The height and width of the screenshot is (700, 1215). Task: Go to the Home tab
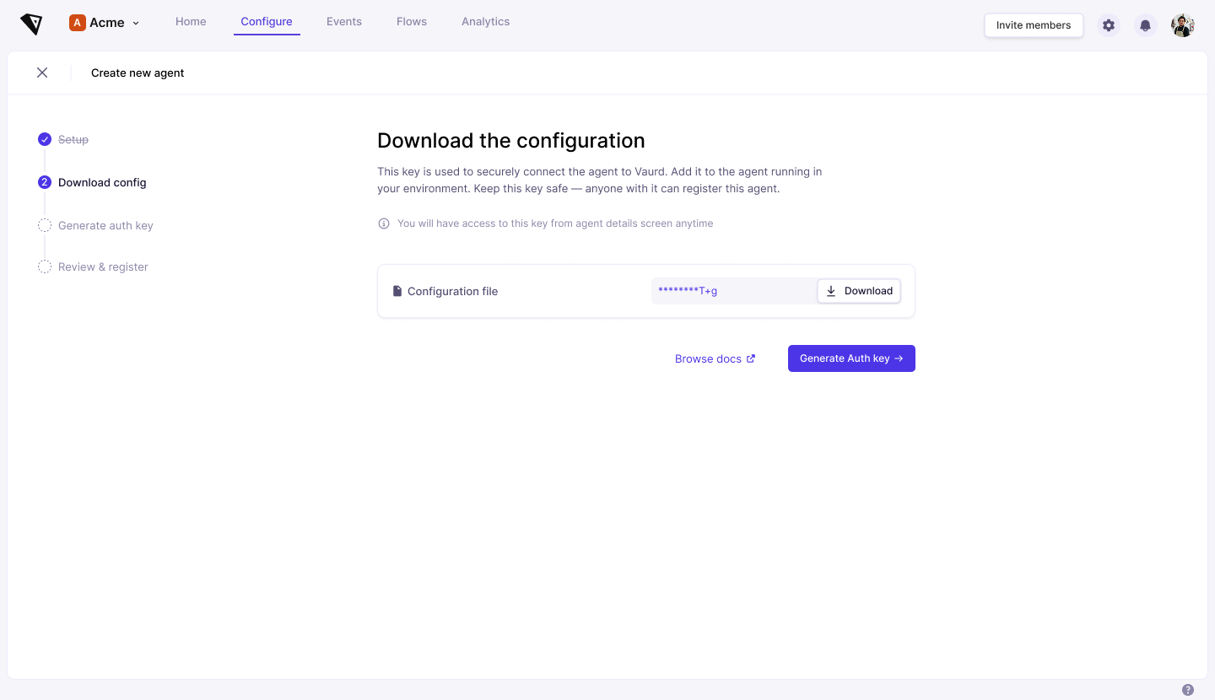click(191, 22)
